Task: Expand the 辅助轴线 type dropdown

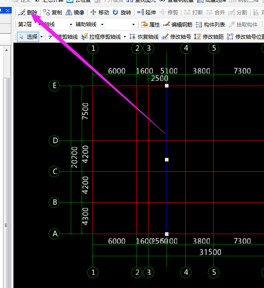Action: (x=102, y=24)
